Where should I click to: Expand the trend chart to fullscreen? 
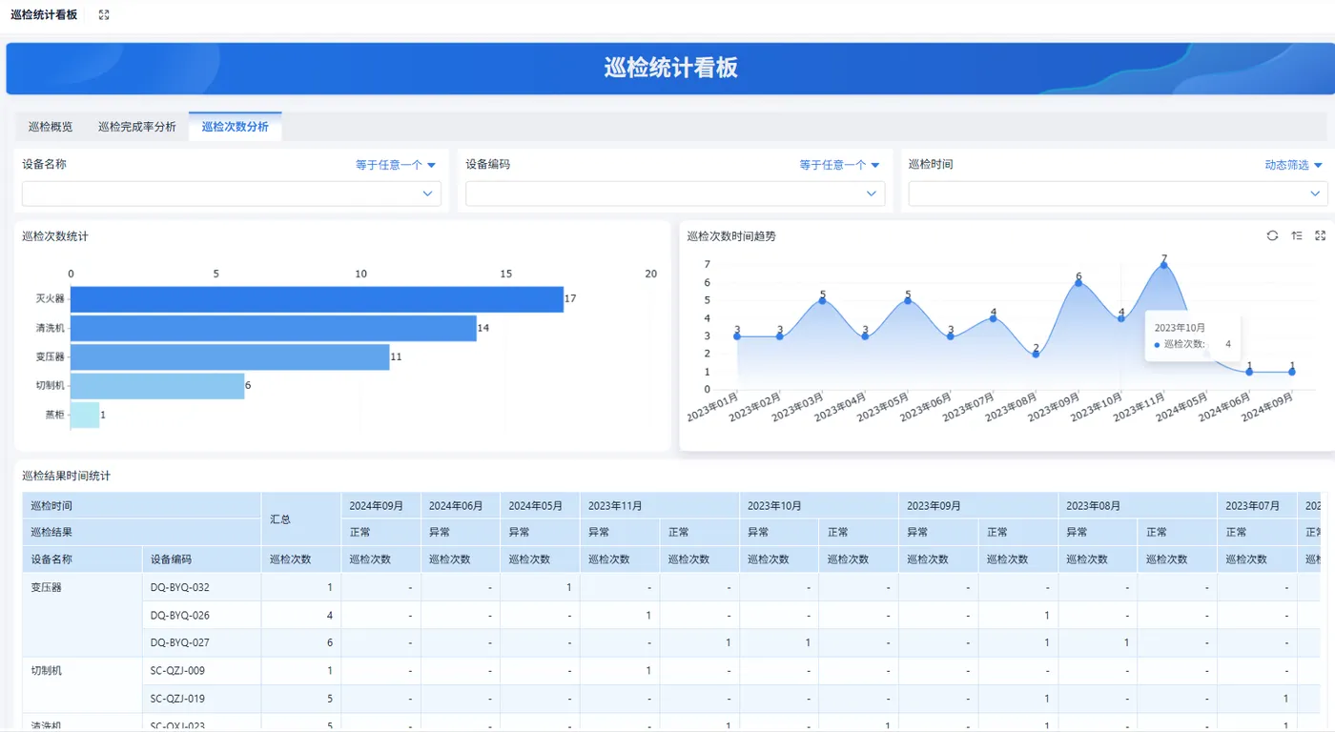[1321, 235]
